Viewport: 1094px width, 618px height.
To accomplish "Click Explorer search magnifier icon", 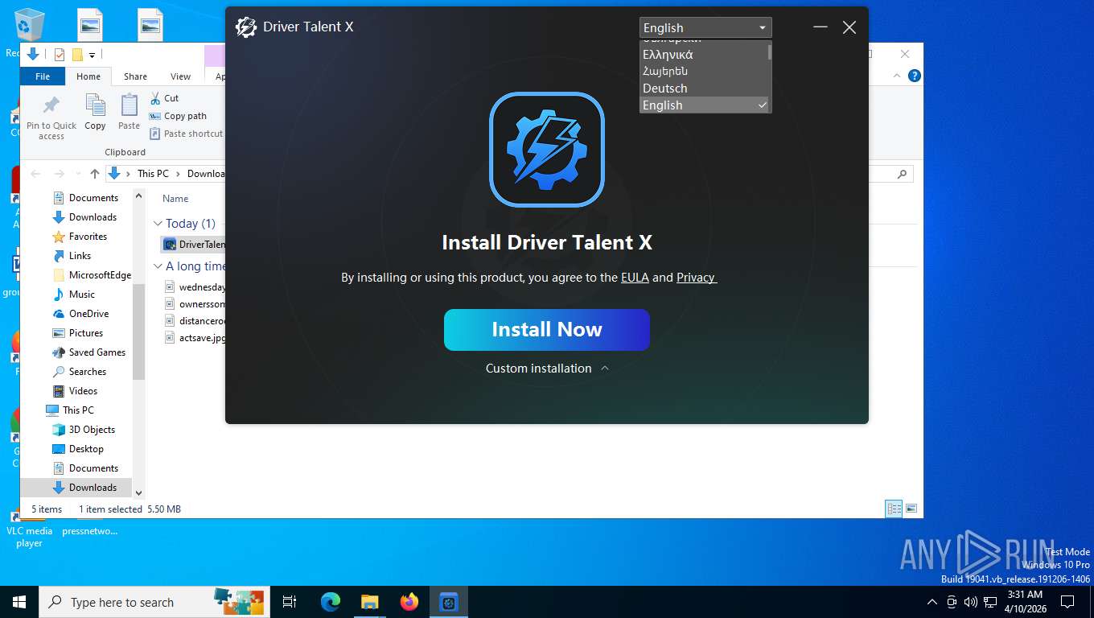I will [902, 174].
